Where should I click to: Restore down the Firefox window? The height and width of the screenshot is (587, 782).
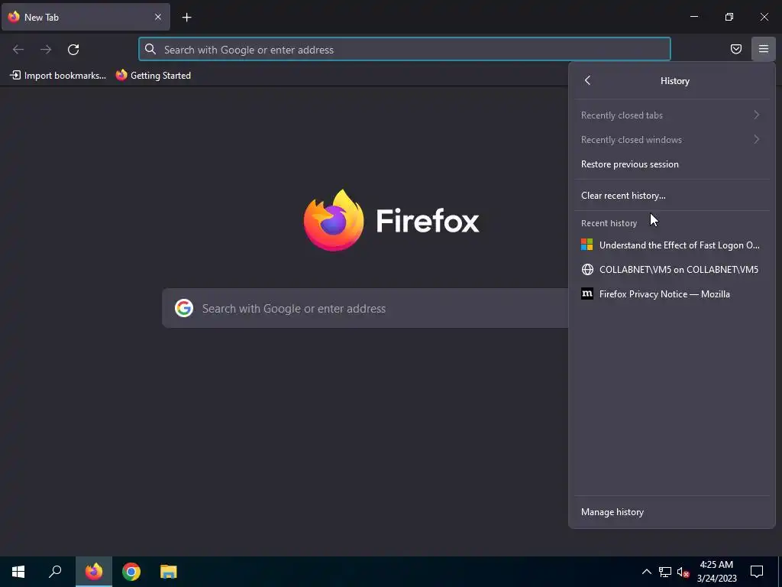pyautogui.click(x=729, y=17)
